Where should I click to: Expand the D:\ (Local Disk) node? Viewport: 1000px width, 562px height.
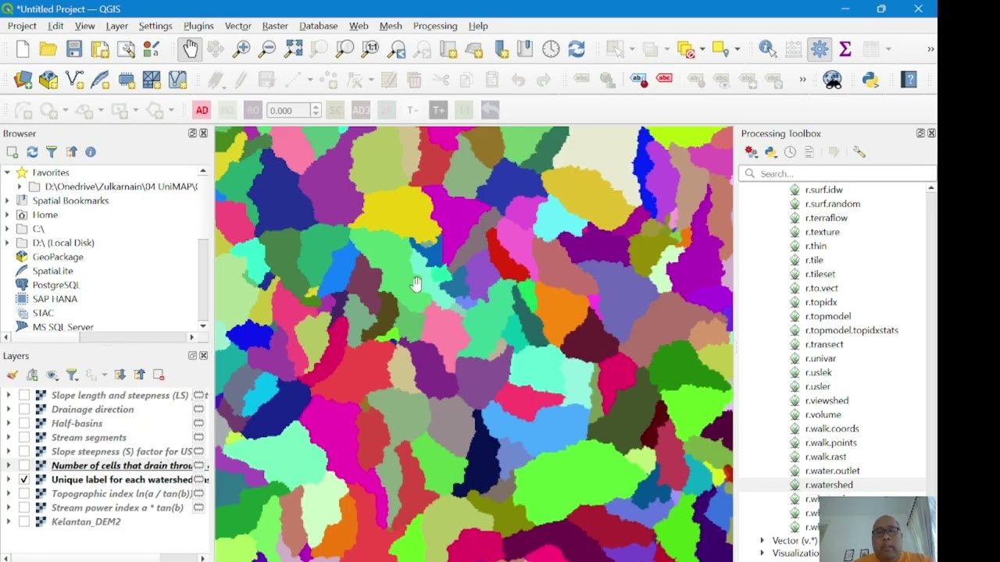8,243
